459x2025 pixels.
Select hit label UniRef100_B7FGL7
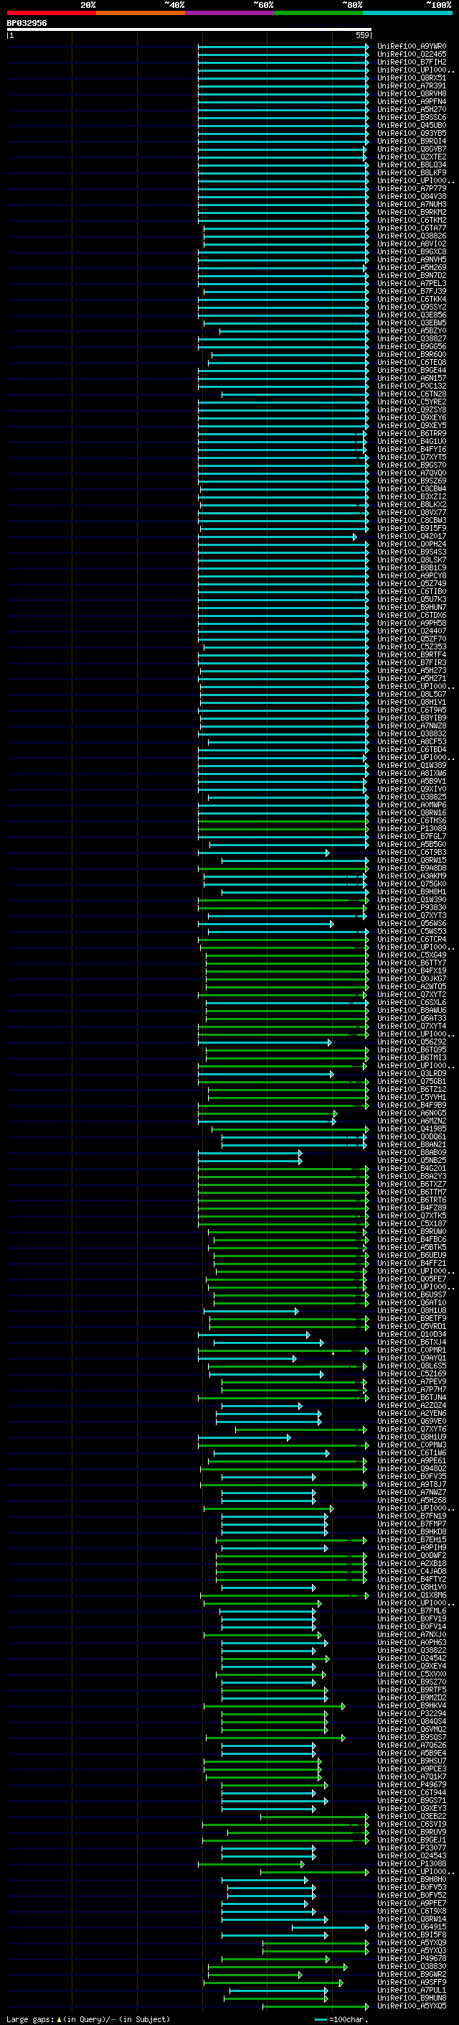coord(411,835)
